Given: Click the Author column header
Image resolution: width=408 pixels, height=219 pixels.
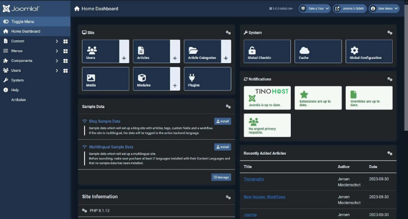Looking at the screenshot, I should 344,166.
